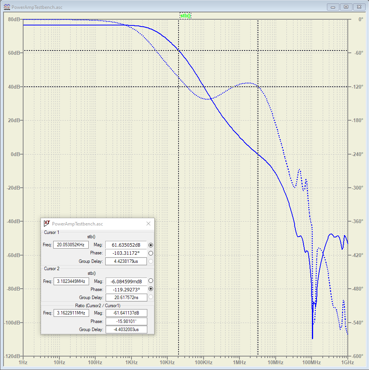Click the 1MHz frequency axis label
Viewport: 369px width, 370px height.
point(239,362)
